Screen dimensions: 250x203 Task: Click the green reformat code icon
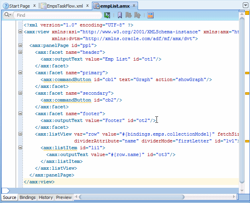[x=107, y=15]
